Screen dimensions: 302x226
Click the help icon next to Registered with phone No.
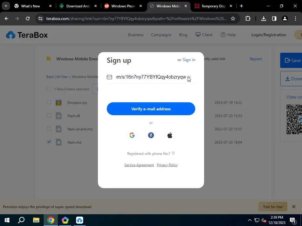pyautogui.click(x=173, y=153)
